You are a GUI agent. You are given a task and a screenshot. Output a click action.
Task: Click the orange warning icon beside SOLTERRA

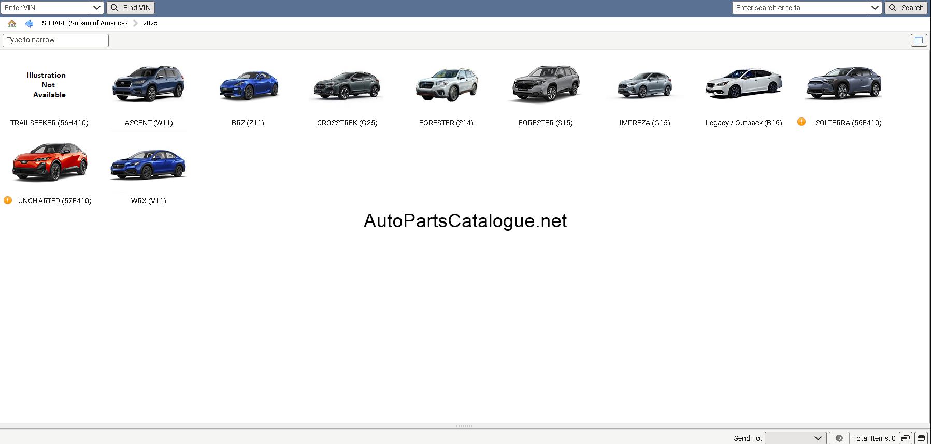(x=801, y=122)
